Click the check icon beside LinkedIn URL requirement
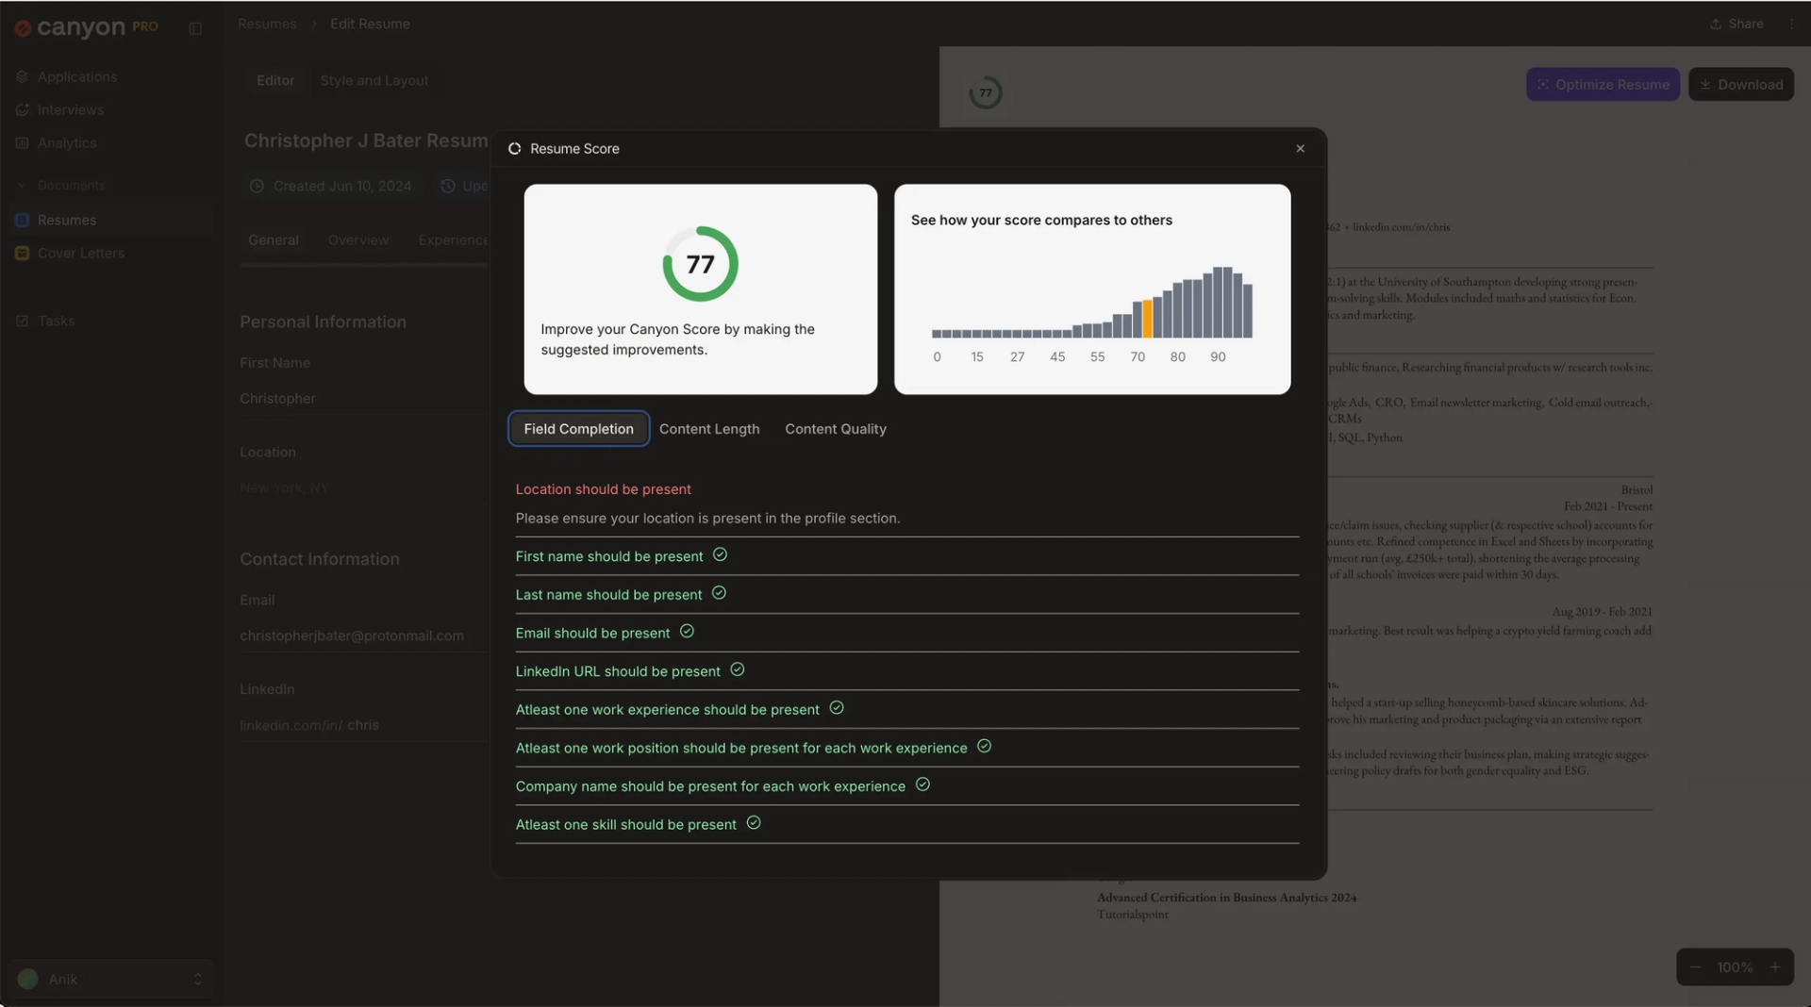Image resolution: width=1811 pixels, height=1007 pixels. 738,669
